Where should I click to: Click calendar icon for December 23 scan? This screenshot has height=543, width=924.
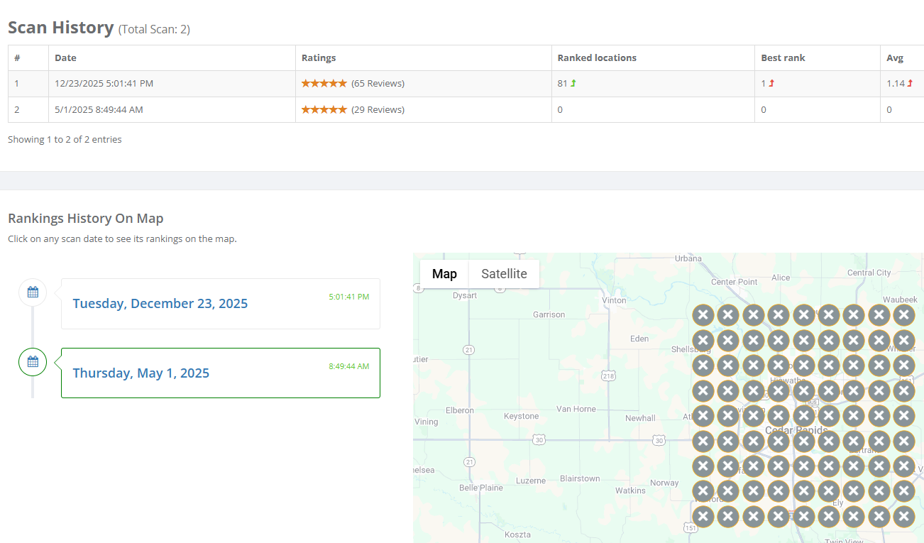(33, 292)
